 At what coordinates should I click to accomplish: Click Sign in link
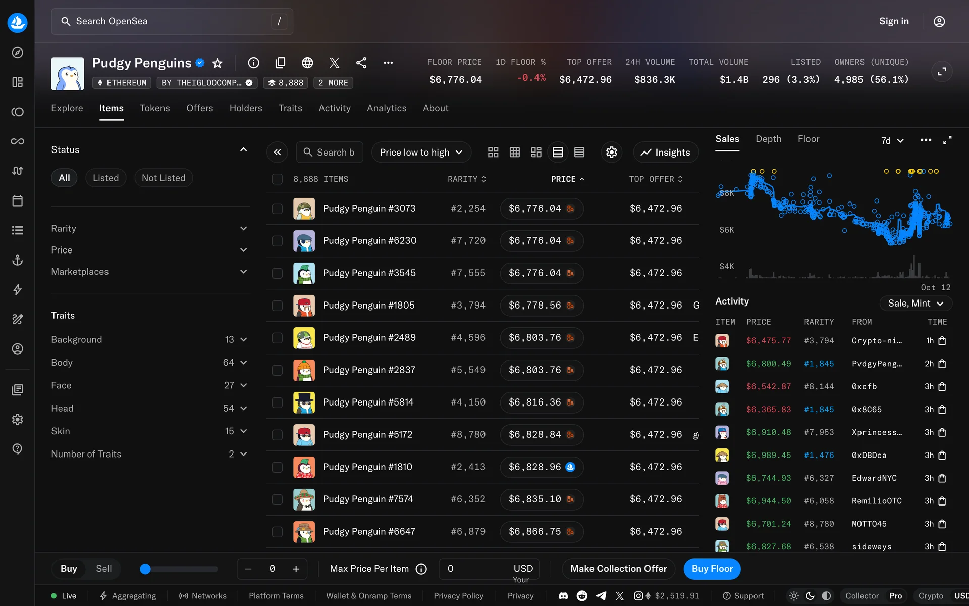894,21
